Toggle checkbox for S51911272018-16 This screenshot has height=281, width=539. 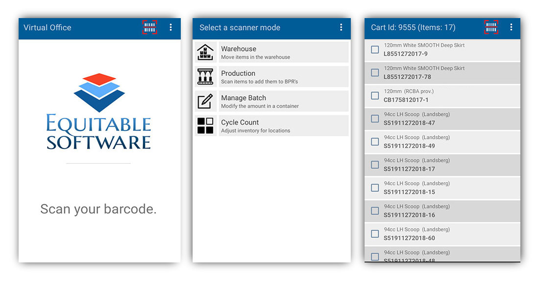coord(375,211)
